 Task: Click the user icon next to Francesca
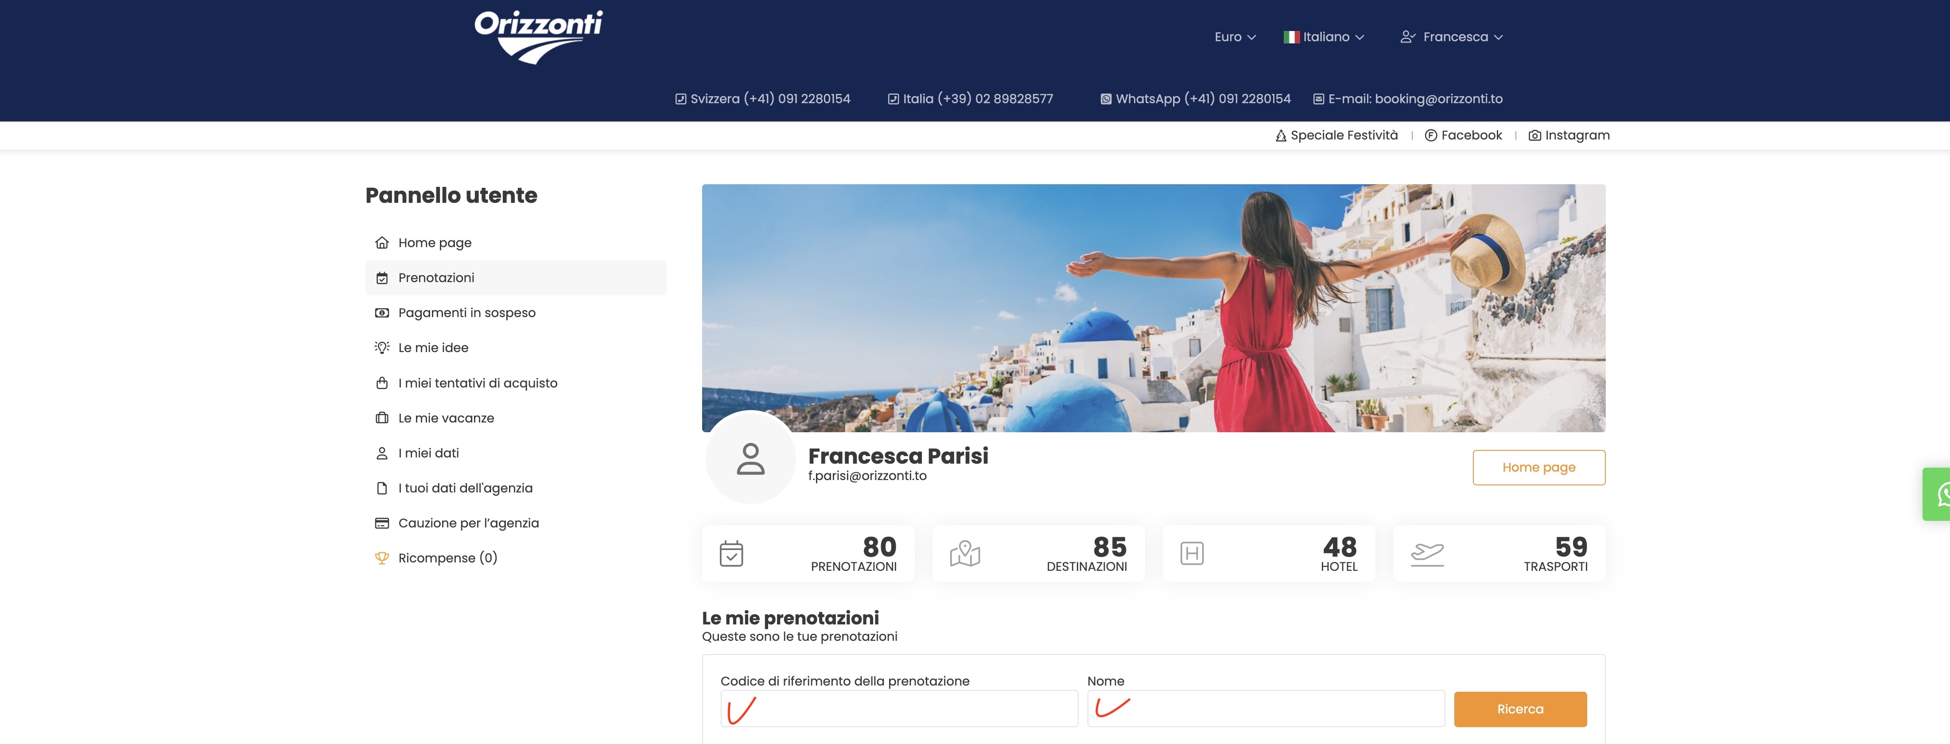point(1407,37)
